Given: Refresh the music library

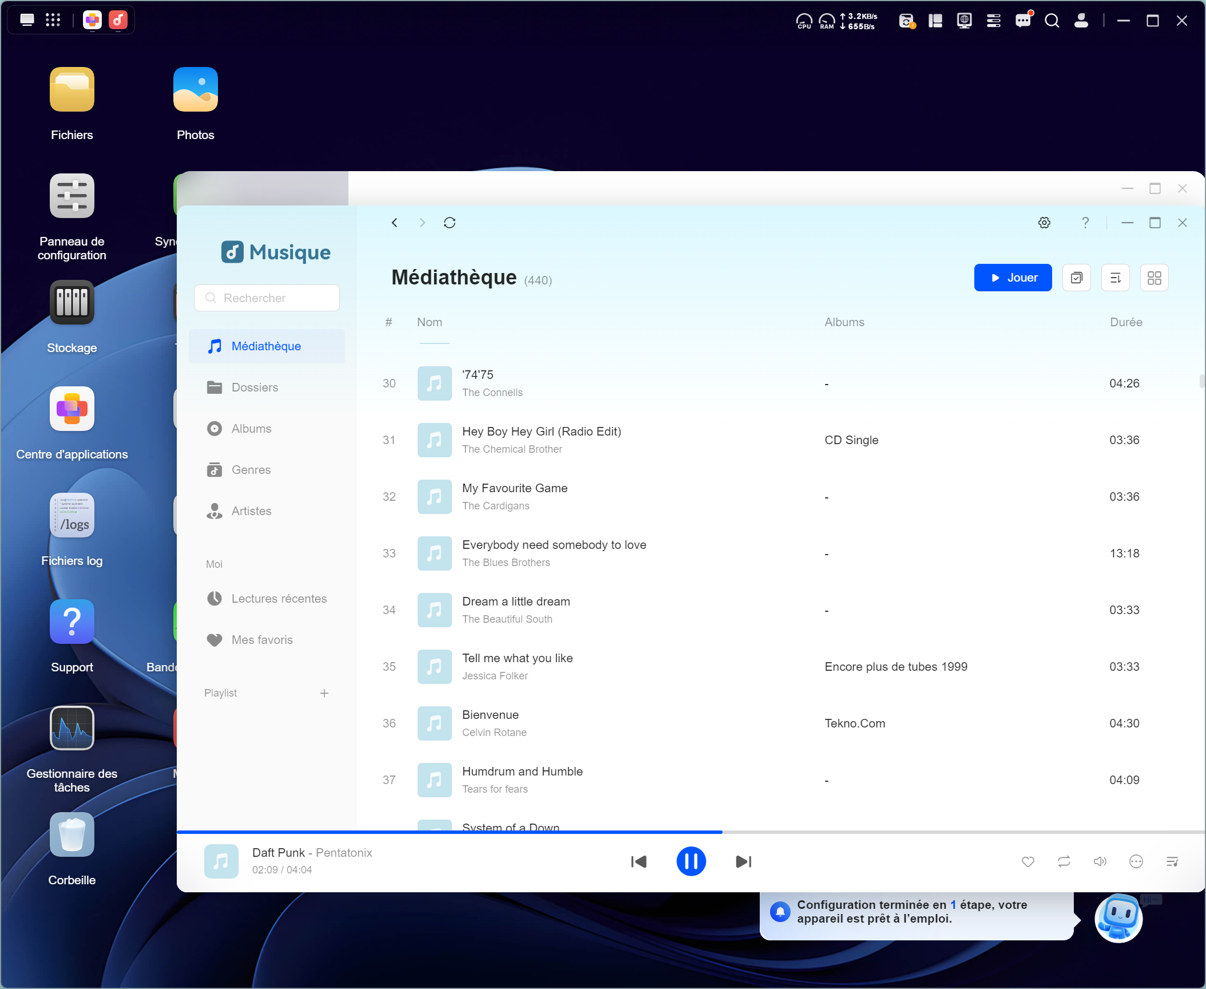Looking at the screenshot, I should click(x=450, y=223).
